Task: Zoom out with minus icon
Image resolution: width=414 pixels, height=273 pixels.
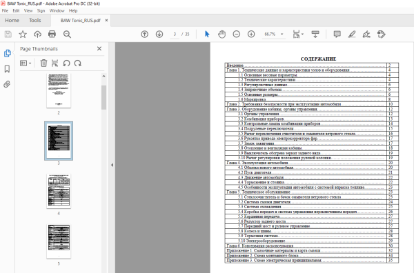Action: pos(236,34)
